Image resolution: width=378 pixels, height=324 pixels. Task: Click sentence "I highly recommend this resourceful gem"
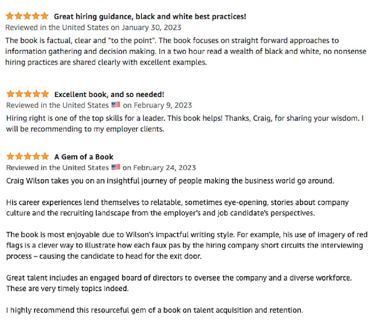(x=154, y=309)
